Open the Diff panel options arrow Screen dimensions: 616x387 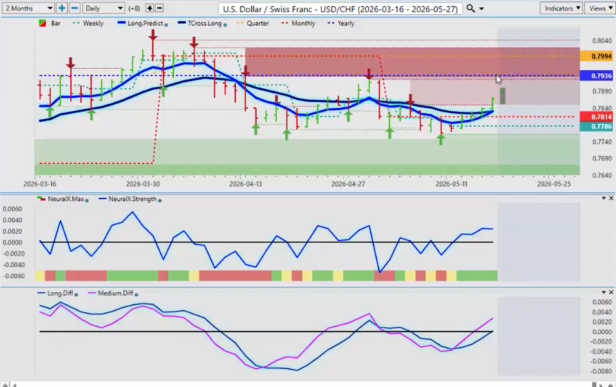pyautogui.click(x=604, y=292)
